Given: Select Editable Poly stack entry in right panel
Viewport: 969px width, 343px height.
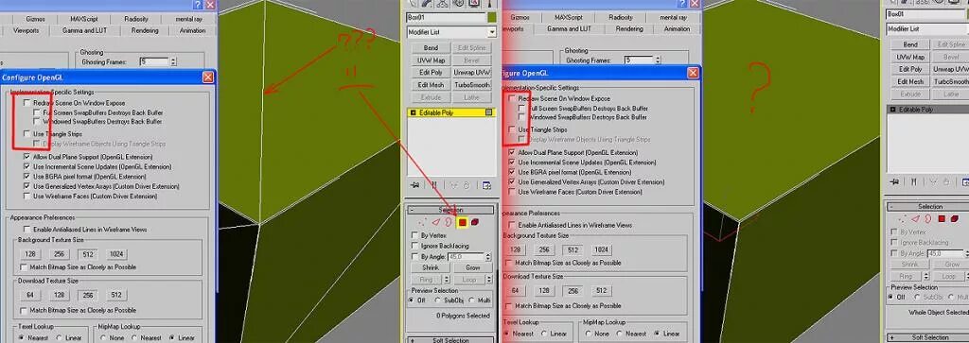Looking at the screenshot, I should (x=927, y=110).
